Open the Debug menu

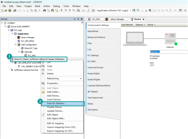point(56,6)
